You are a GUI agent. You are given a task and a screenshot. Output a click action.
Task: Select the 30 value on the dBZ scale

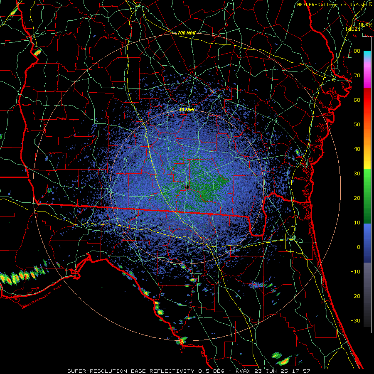coord(357,174)
